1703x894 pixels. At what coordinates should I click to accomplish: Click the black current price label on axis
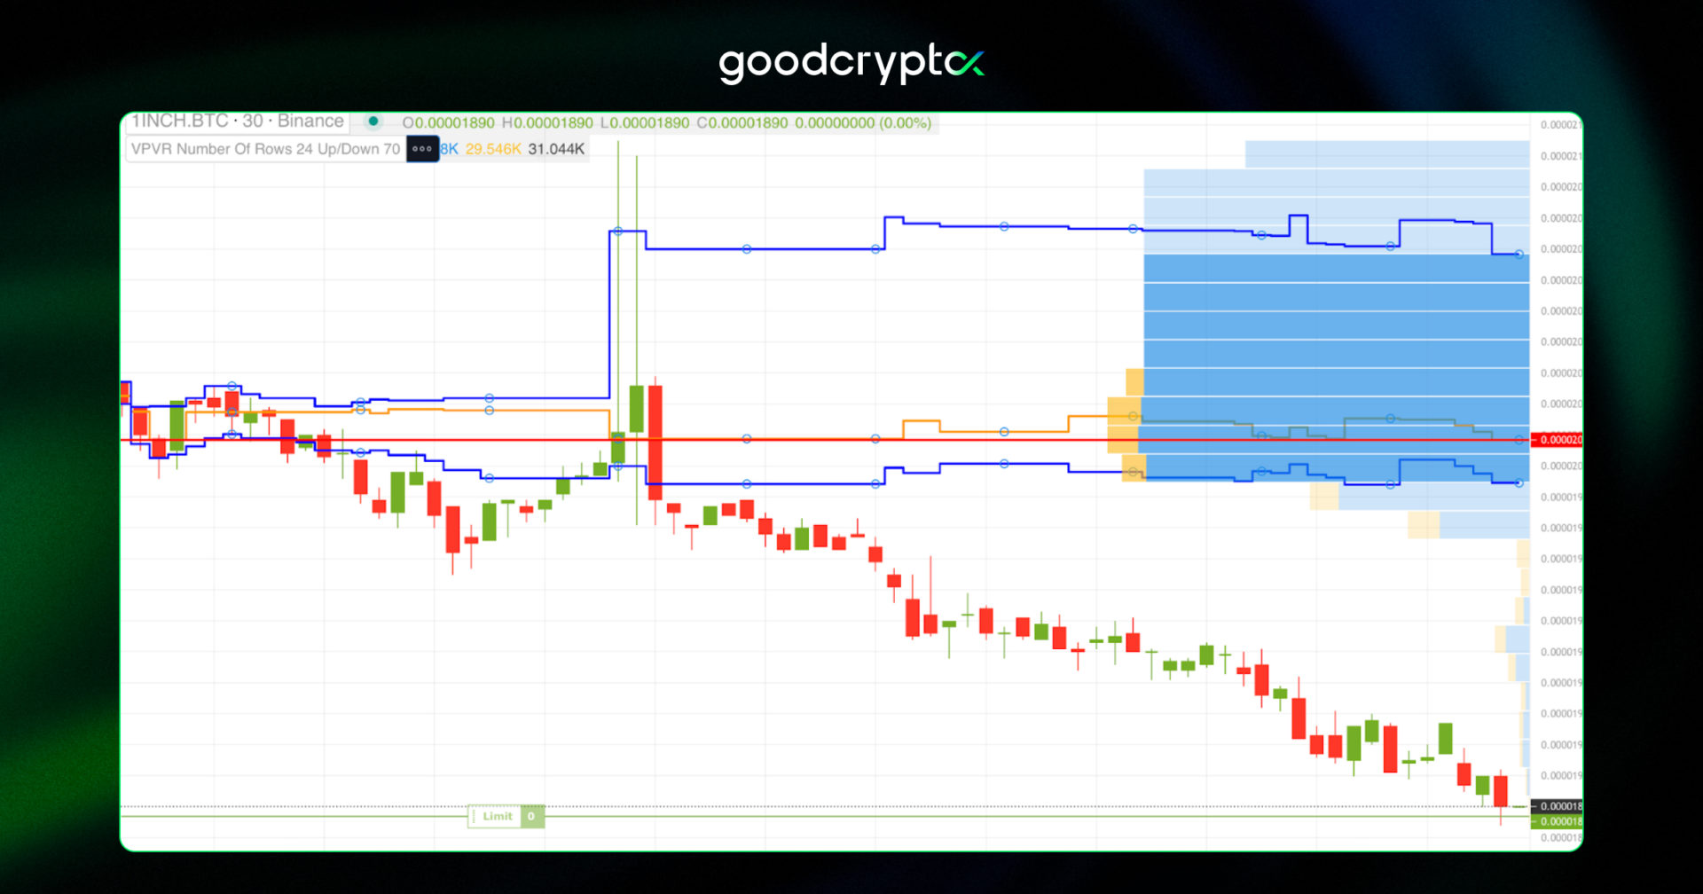(1558, 806)
